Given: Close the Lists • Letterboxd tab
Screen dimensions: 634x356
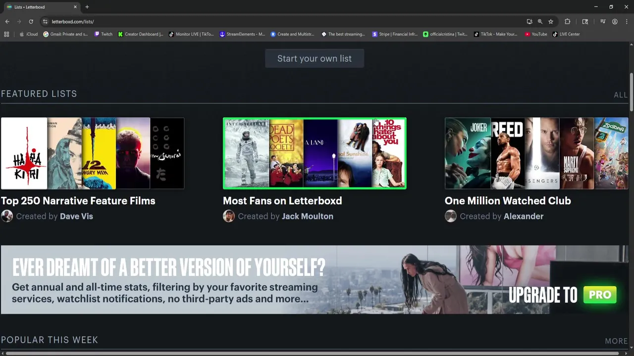Looking at the screenshot, I should 75,7.
